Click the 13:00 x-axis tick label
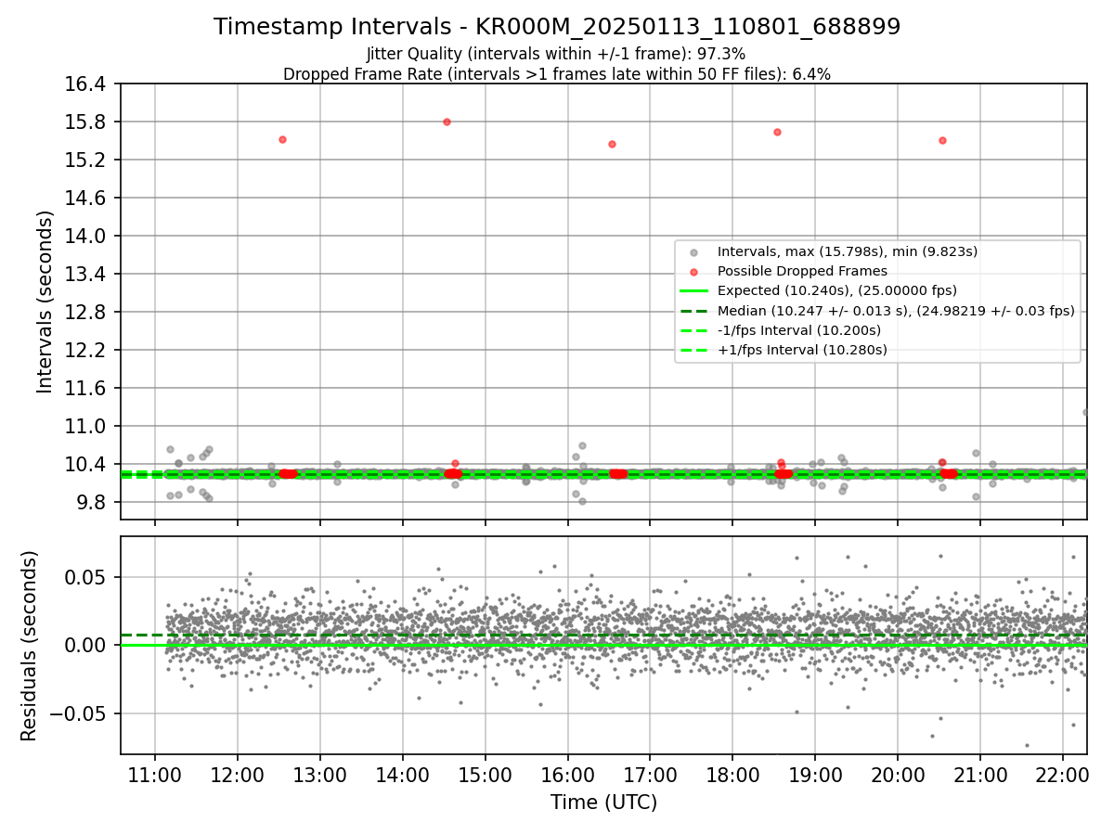 click(x=319, y=775)
